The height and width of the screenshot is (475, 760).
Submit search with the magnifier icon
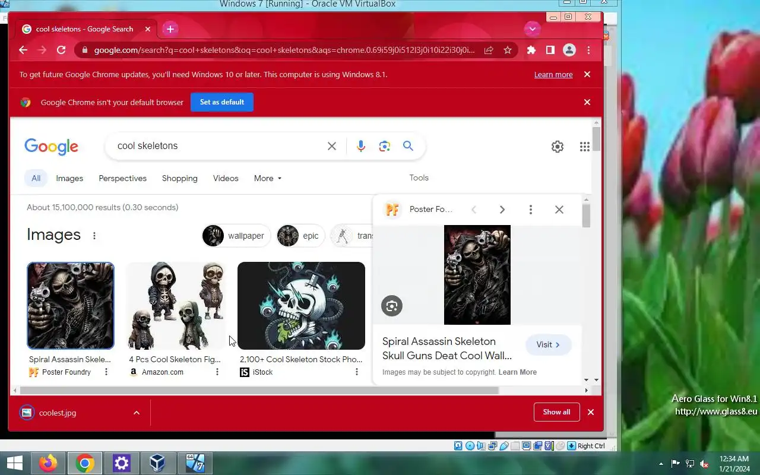(x=408, y=146)
